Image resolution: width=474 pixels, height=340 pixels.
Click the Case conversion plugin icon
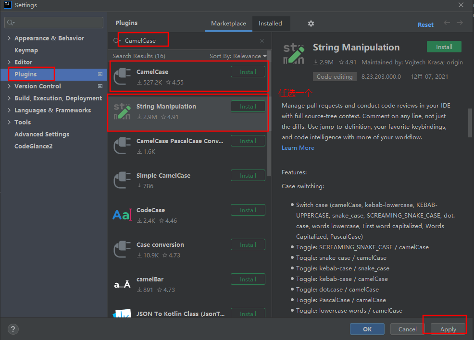click(x=122, y=250)
